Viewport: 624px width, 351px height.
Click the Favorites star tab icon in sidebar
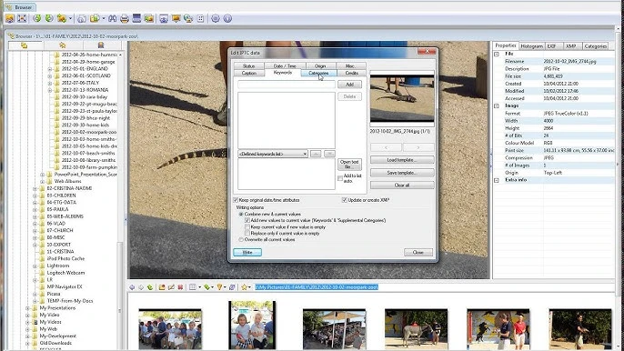[63, 45]
